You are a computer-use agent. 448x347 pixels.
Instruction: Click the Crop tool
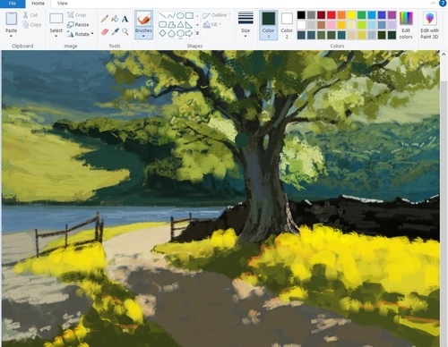coord(77,14)
